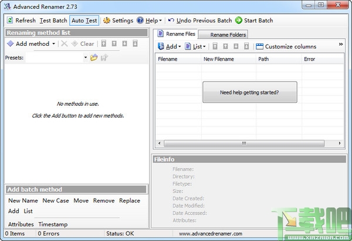Image resolution: width=352 pixels, height=241 pixels.
Task: Open Settings from the toolbar
Action: click(x=118, y=21)
